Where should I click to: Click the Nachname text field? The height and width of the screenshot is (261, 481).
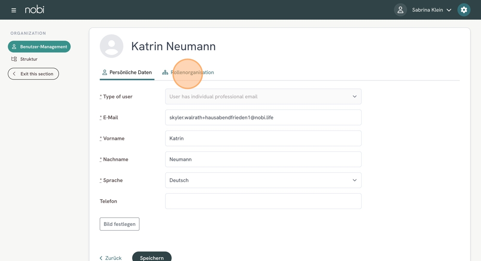[263, 159]
